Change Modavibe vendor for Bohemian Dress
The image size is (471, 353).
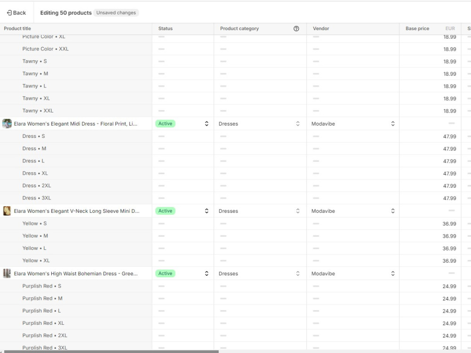(353, 273)
